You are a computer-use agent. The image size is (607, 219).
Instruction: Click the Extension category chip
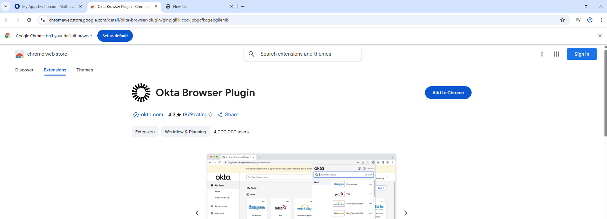click(145, 132)
